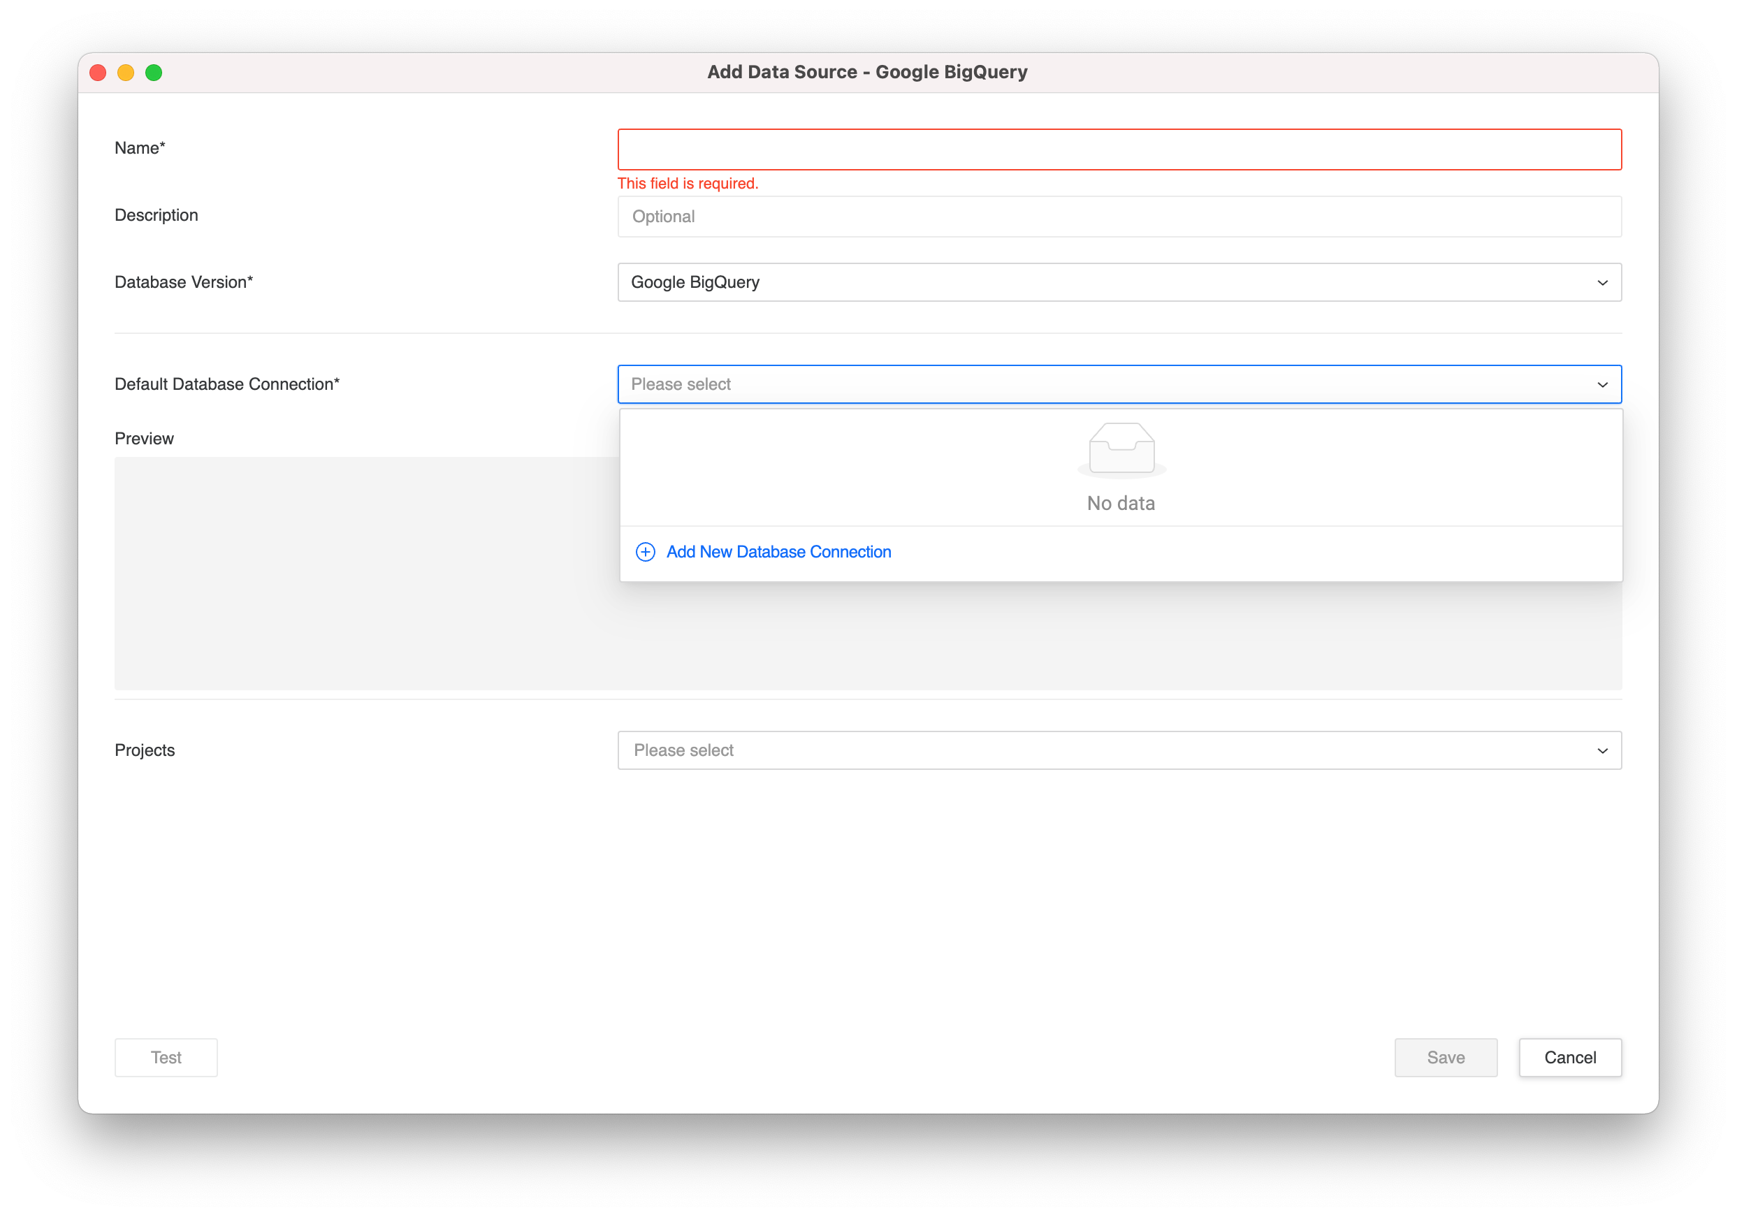Minimize the window with the yellow button
Viewport: 1737px width, 1217px height.
pyautogui.click(x=126, y=73)
